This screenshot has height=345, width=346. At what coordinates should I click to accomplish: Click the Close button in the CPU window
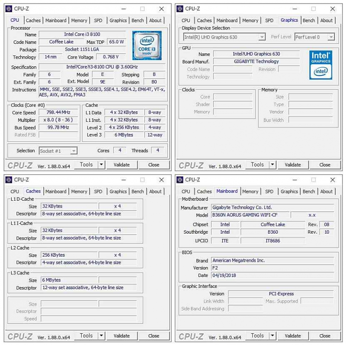tap(154, 165)
